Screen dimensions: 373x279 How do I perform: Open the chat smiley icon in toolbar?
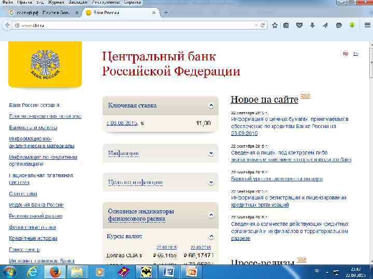(x=339, y=25)
